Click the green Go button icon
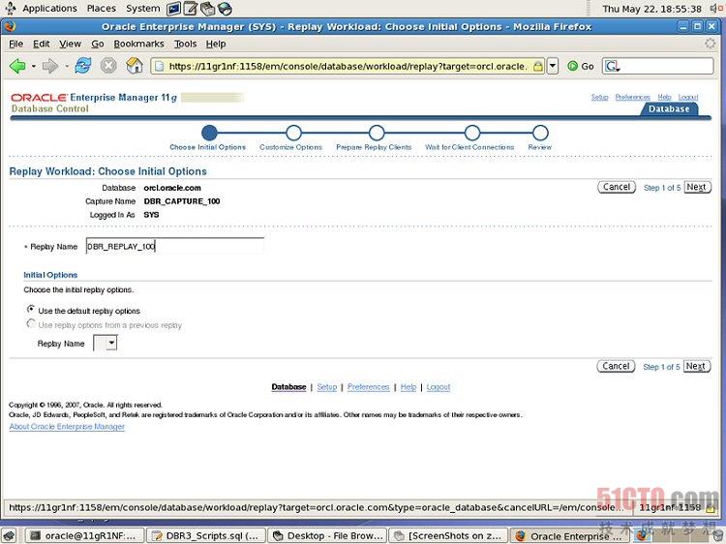The width and height of the screenshot is (726, 544). pos(573,66)
